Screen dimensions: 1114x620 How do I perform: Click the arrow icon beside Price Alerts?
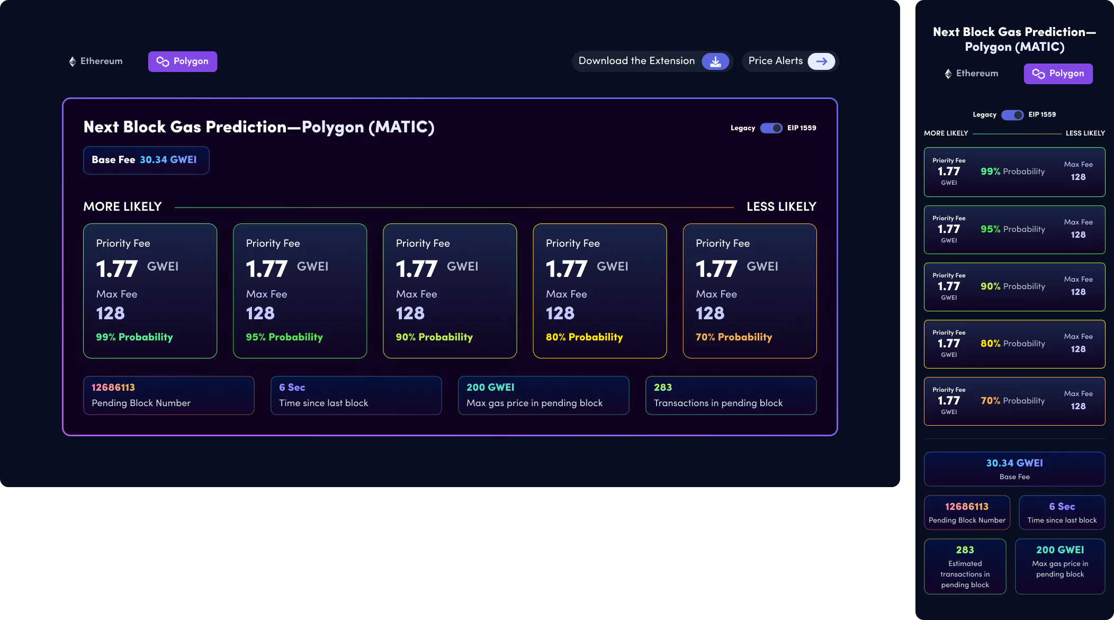click(821, 61)
